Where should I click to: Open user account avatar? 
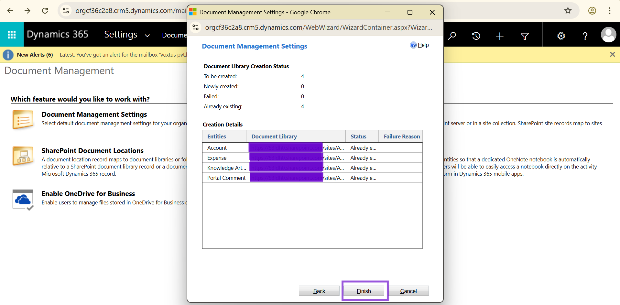(608, 35)
